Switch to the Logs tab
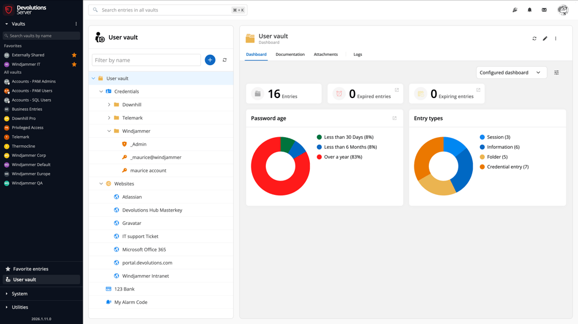Screen dimensions: 578x324 click(358, 54)
